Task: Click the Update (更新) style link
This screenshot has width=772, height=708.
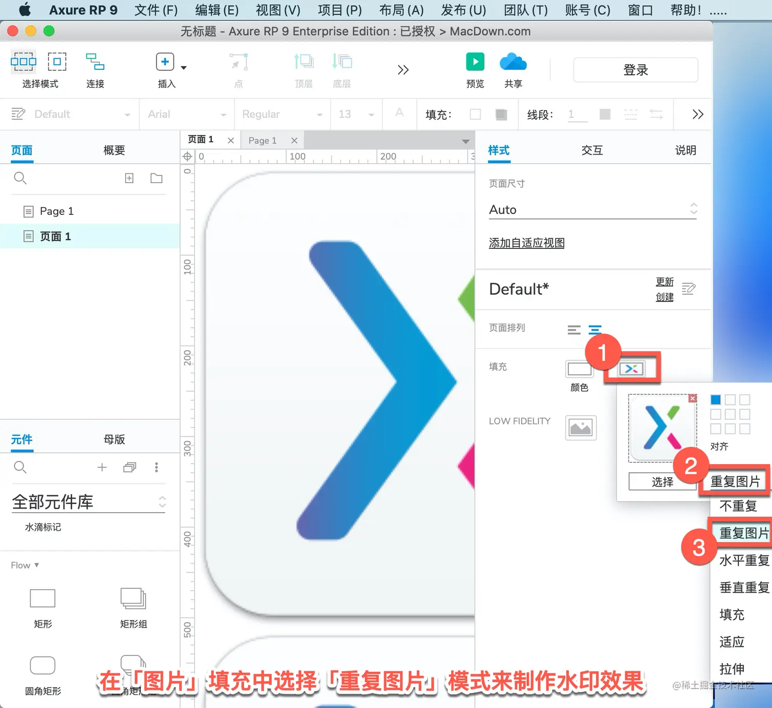Action: tap(665, 282)
